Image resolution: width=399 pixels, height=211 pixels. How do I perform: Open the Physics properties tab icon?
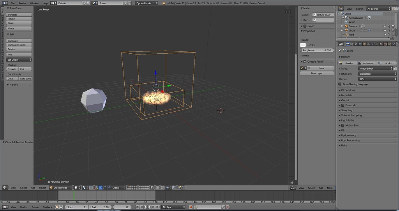point(394,44)
